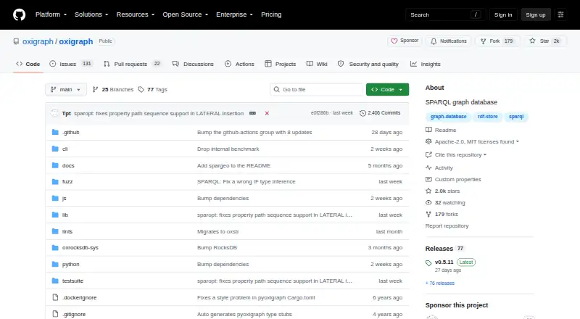Image resolution: width=580 pixels, height=319 pixels.
Task: Open the Readme link in About
Action: (x=441, y=130)
